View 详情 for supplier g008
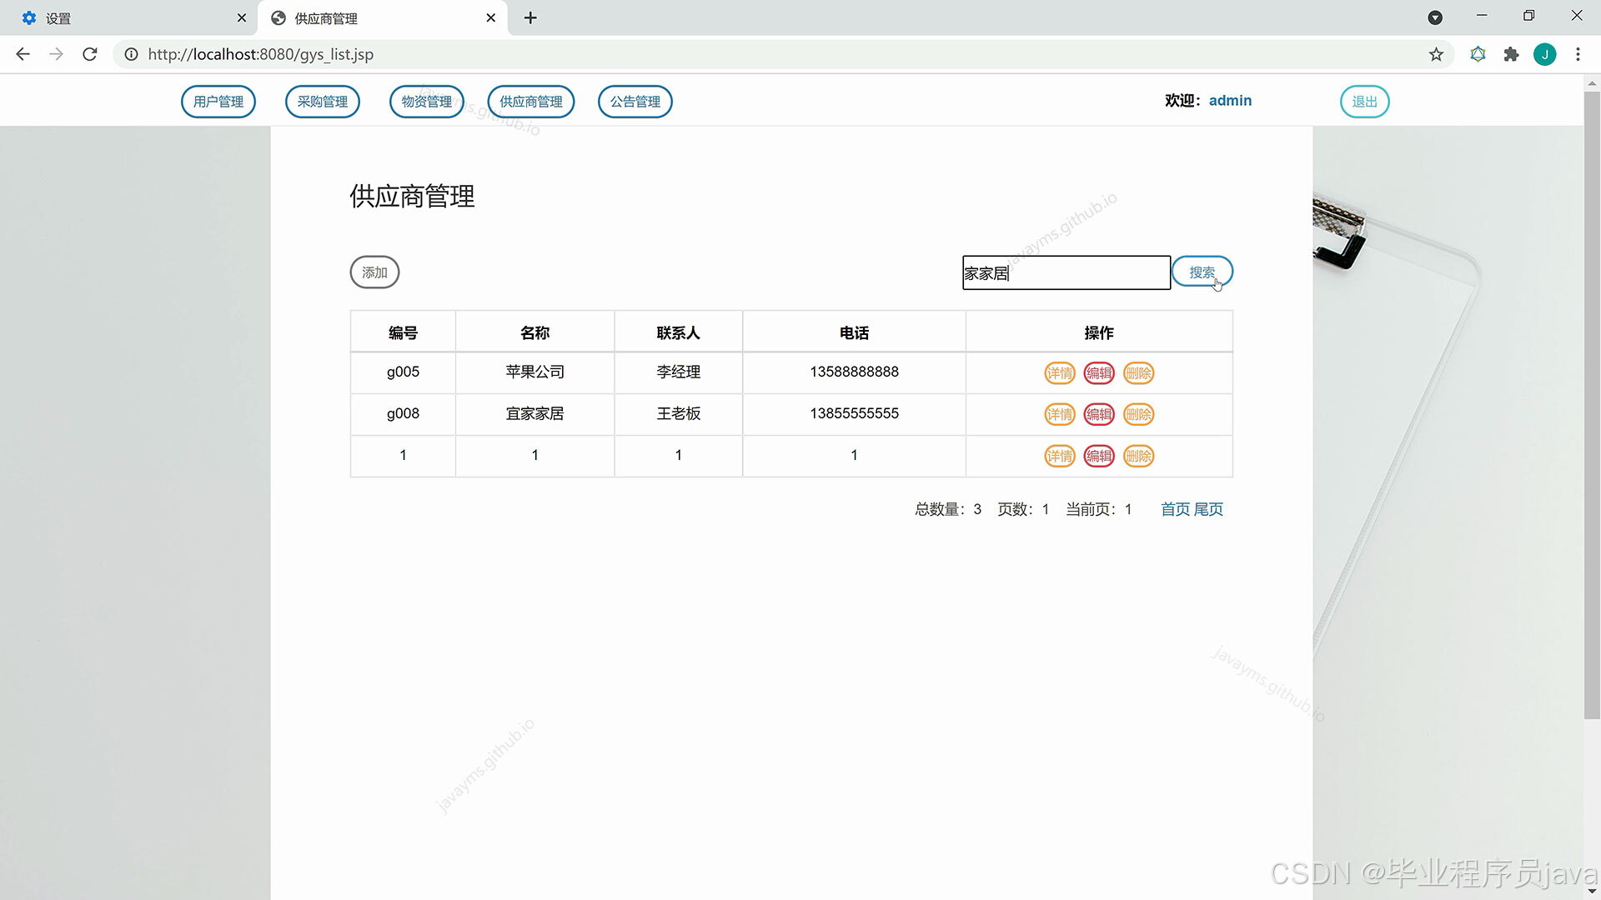Image resolution: width=1601 pixels, height=900 pixels. pyautogui.click(x=1060, y=414)
